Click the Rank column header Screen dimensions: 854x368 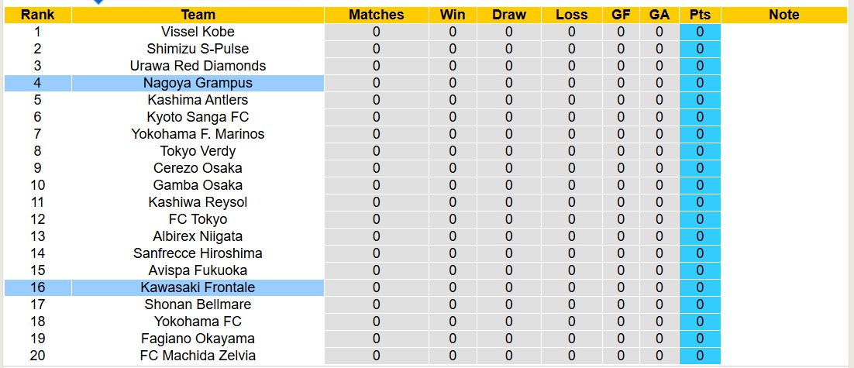coord(37,15)
